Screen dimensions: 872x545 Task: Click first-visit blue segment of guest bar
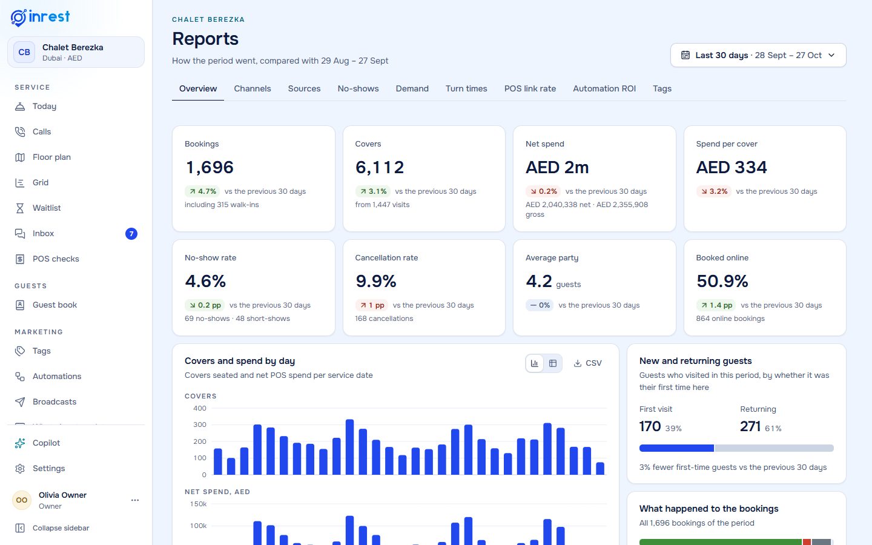[x=676, y=448]
